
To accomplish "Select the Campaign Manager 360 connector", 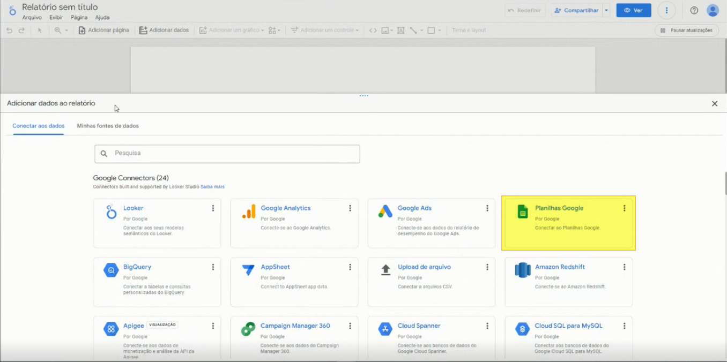I will click(294, 339).
